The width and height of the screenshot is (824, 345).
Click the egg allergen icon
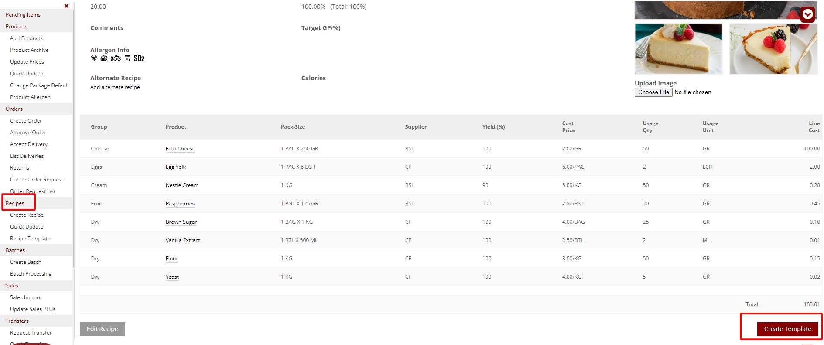coord(104,58)
